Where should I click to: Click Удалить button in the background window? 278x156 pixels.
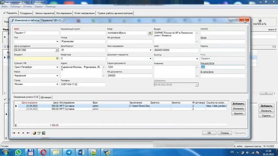(266, 116)
